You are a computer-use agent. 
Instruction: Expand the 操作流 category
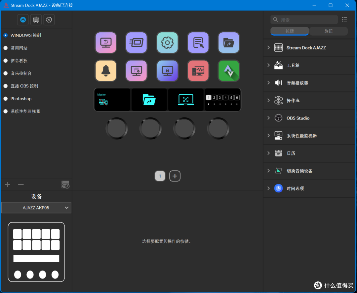click(268, 100)
